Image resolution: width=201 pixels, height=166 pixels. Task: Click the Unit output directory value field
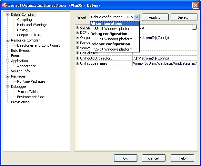click(x=165, y=58)
